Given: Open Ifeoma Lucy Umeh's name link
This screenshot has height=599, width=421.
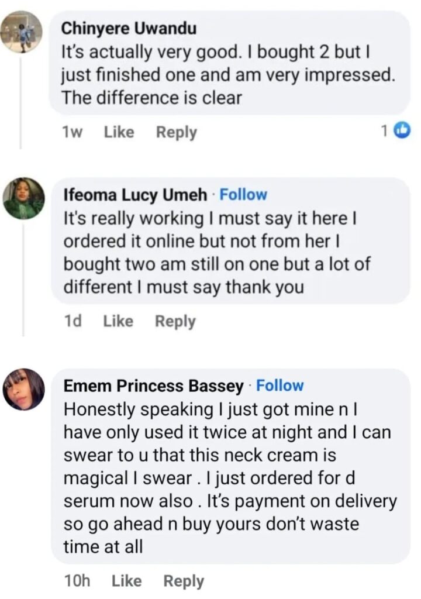Looking at the screenshot, I should coord(134,195).
